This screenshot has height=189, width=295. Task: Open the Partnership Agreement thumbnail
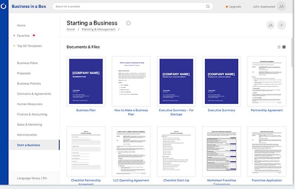266,81
